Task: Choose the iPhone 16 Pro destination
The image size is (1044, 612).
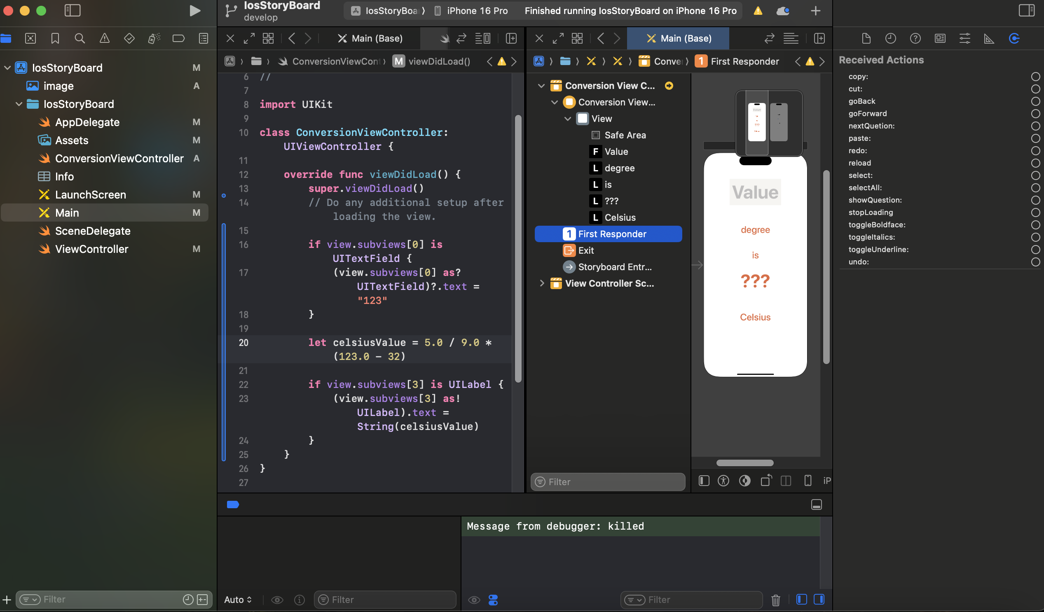Action: (x=471, y=11)
